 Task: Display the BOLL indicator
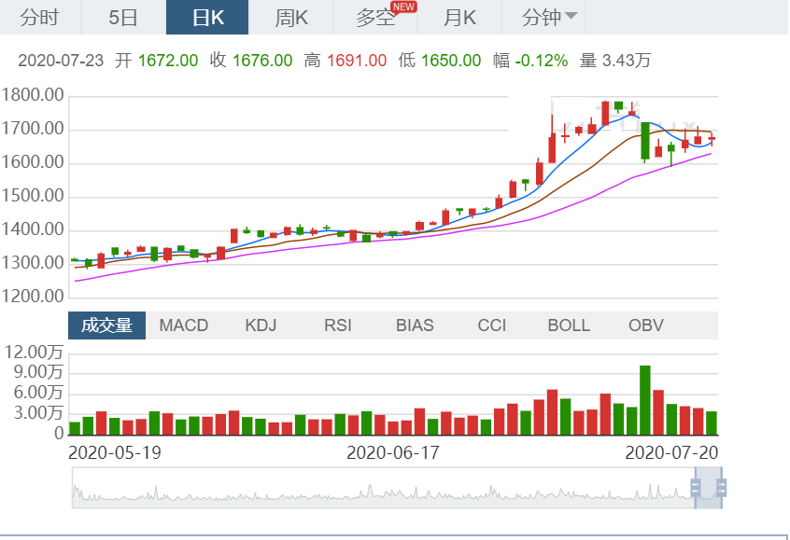[569, 325]
